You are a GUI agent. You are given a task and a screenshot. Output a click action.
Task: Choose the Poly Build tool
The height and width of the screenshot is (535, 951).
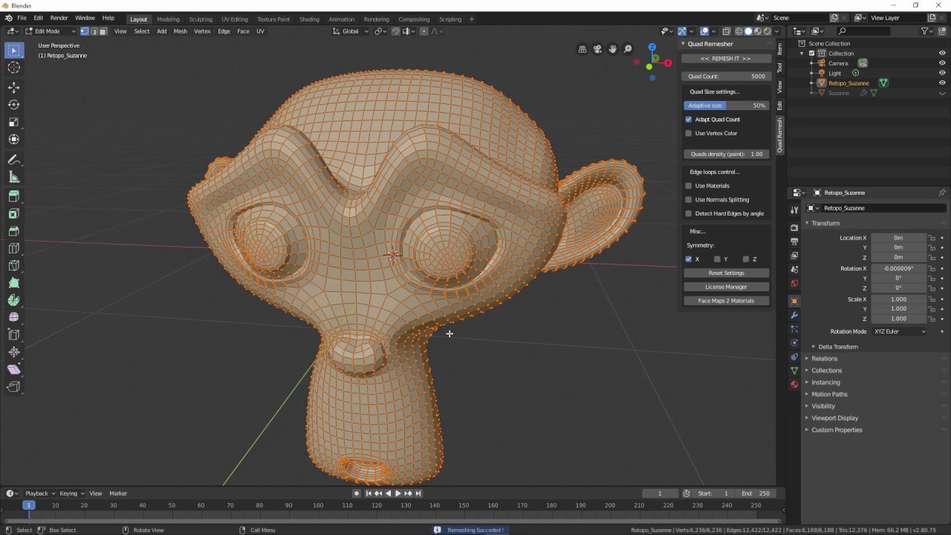click(13, 282)
